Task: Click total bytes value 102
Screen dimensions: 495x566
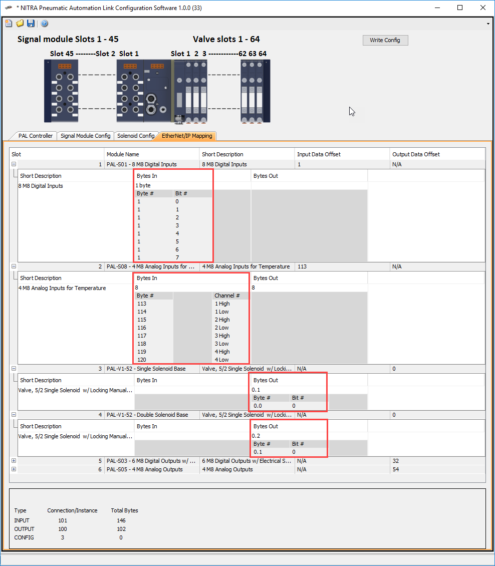Action: click(121, 529)
